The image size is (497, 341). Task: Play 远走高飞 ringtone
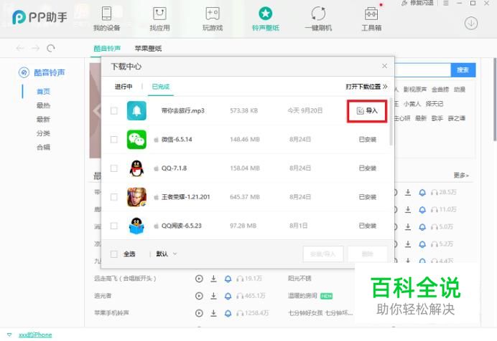199,279
